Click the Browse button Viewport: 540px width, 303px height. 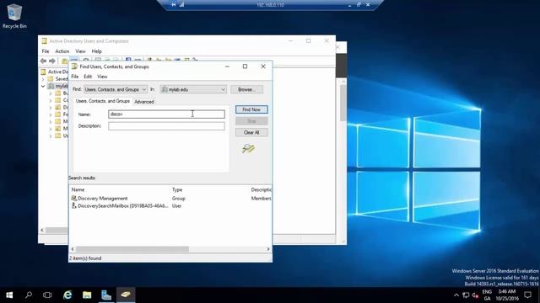[246, 89]
